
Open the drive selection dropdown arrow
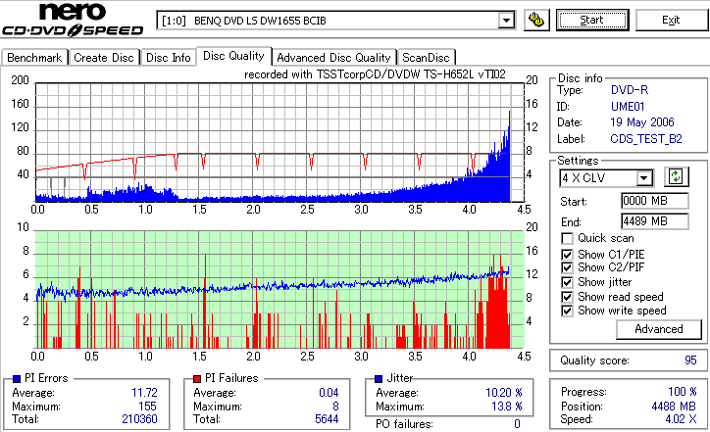point(506,21)
